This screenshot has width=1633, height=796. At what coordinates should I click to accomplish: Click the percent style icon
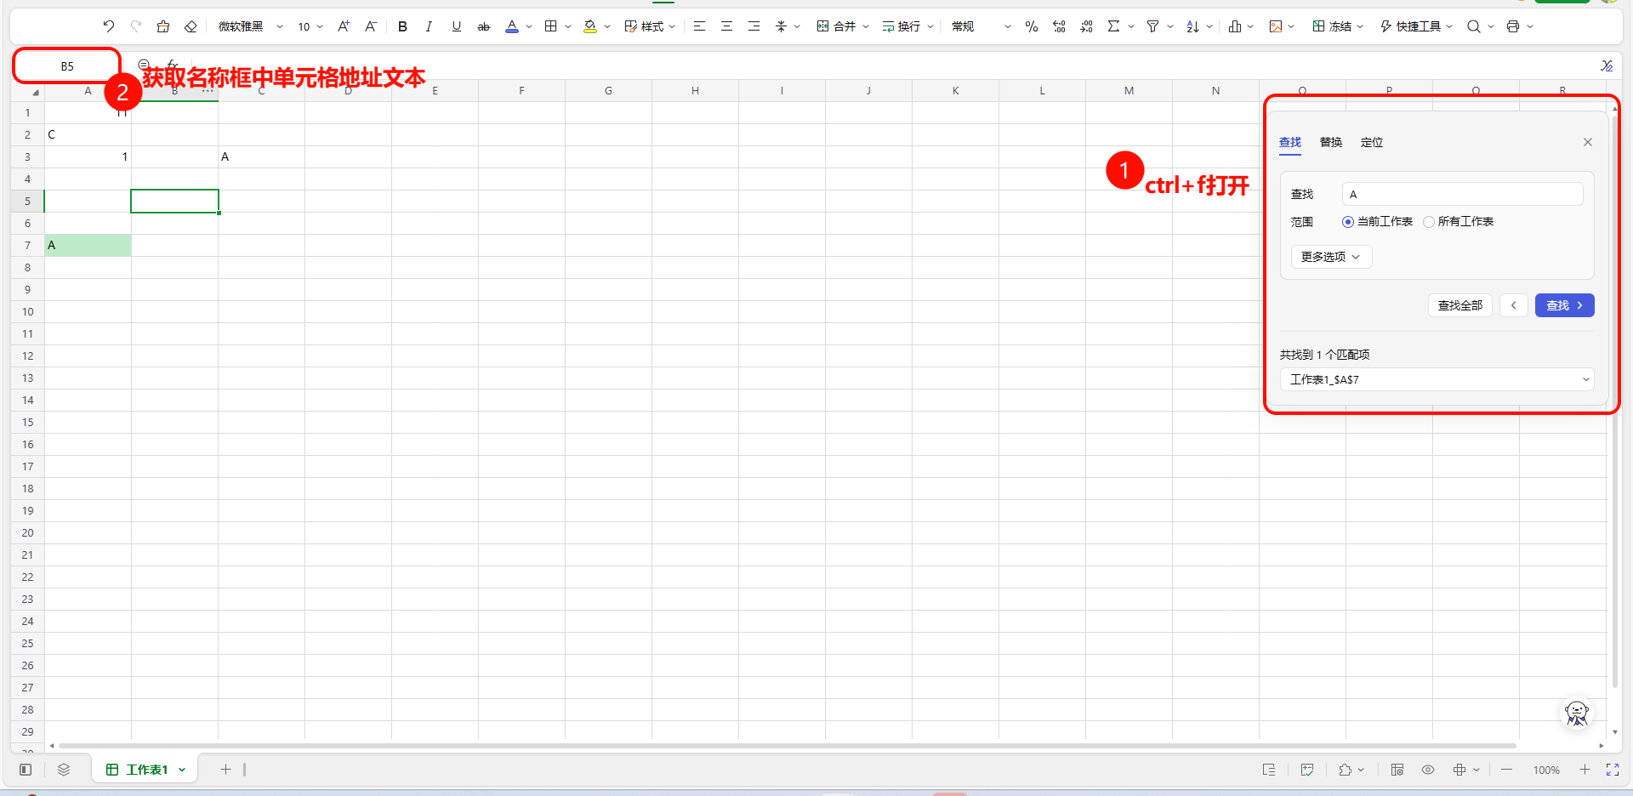1031,26
